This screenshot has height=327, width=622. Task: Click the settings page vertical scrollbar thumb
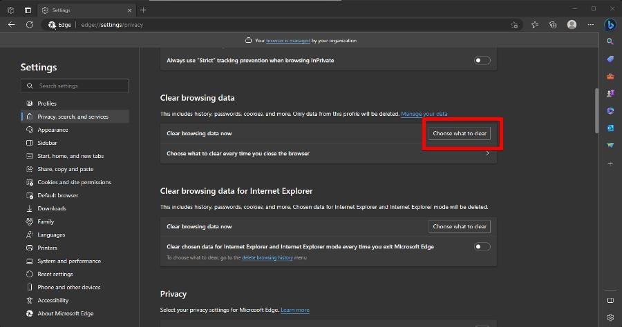pos(596,111)
